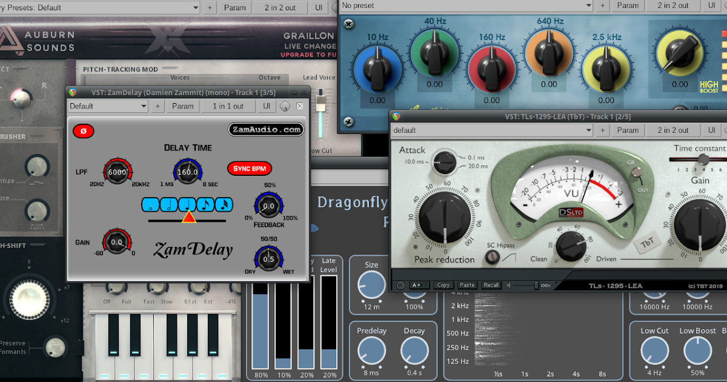Click the Time constant slider handle

703,159
